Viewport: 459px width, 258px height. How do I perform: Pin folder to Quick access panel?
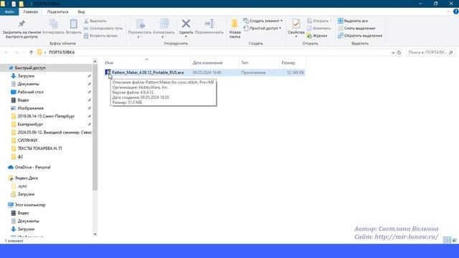click(22, 29)
